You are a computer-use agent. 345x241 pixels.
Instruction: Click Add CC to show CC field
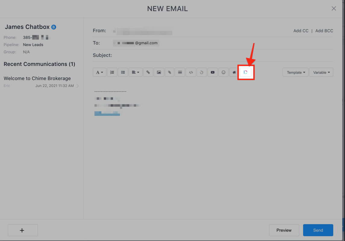(301, 30)
